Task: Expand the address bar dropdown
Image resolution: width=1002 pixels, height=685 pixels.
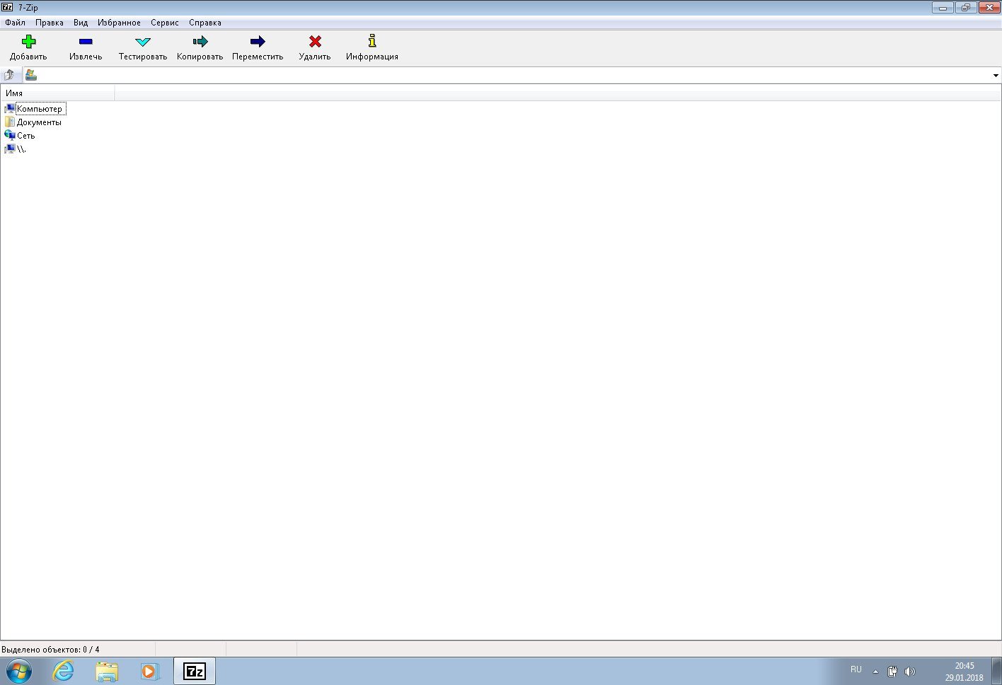Action: tap(995, 76)
